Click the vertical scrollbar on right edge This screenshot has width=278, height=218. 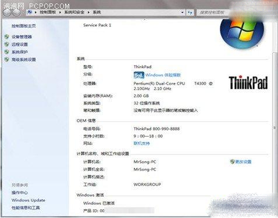275,128
